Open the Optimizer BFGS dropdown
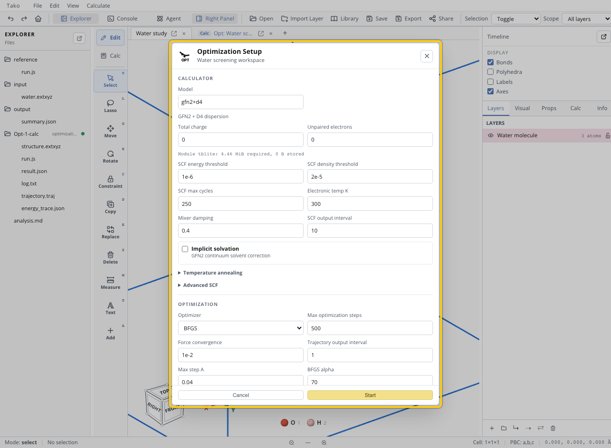This screenshot has width=611, height=448. coord(241,328)
